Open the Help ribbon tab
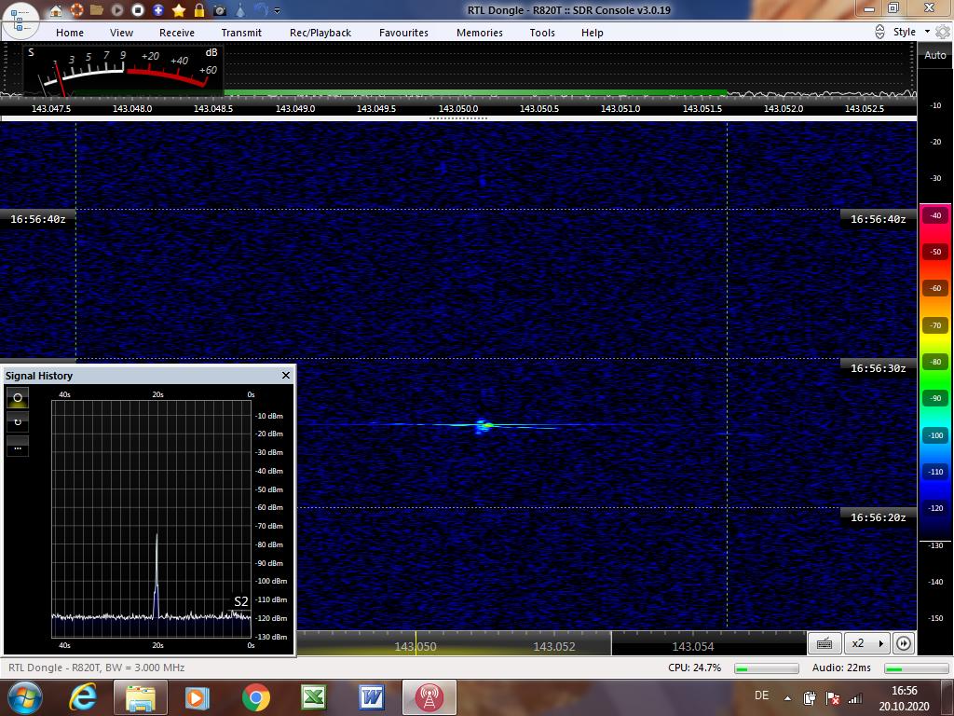 pos(592,33)
